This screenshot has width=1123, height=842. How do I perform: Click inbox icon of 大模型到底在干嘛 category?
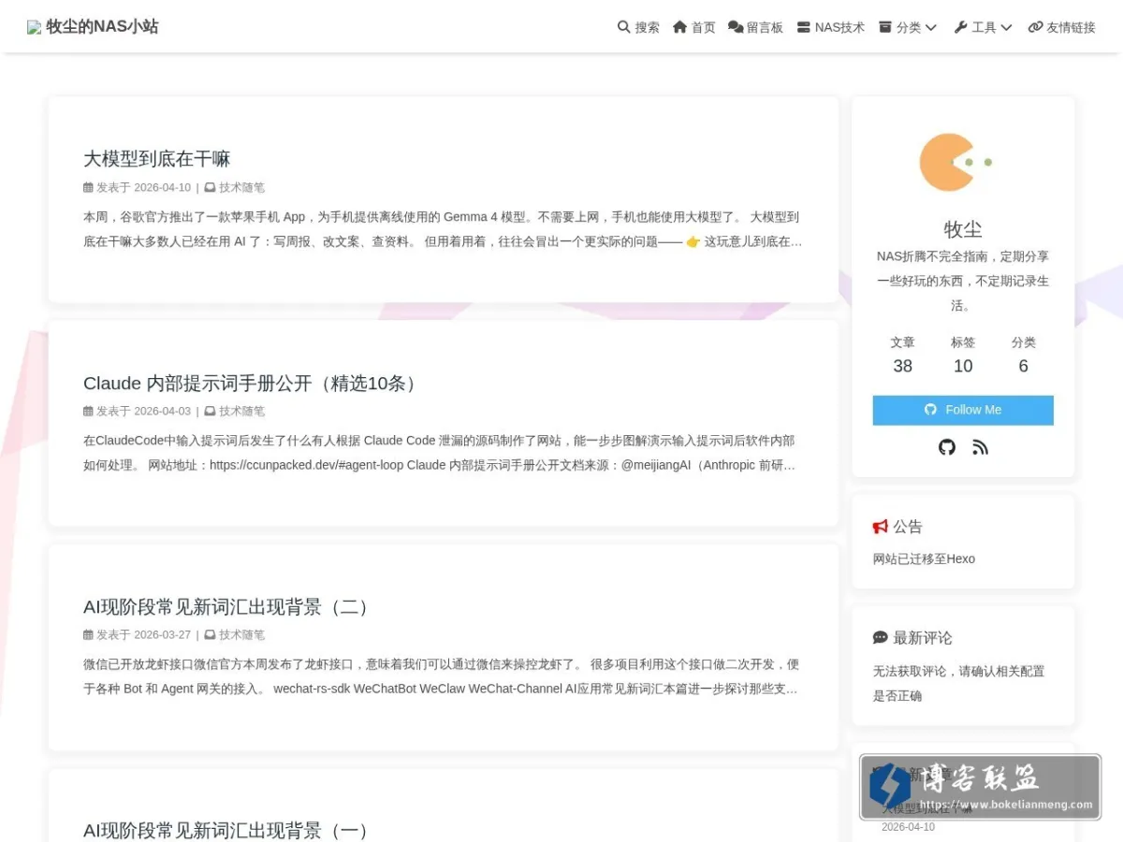point(210,187)
